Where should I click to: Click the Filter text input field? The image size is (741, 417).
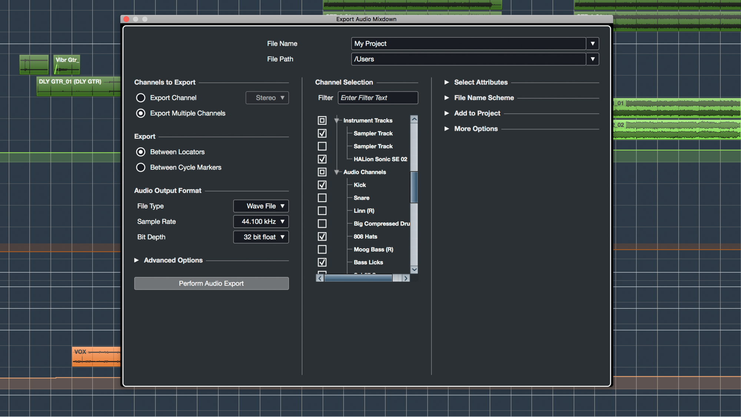(x=378, y=98)
